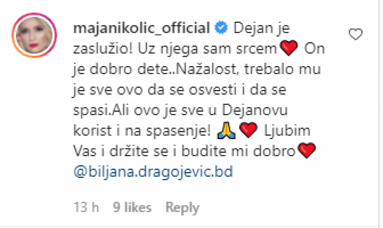This screenshot has width=383, height=228.
Task: Click the red heart emoji after "srcem"
Action: (x=289, y=48)
